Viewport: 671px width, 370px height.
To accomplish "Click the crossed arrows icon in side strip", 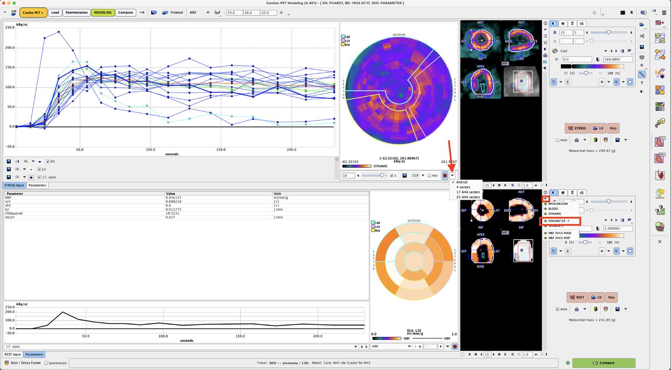I will [642, 36].
